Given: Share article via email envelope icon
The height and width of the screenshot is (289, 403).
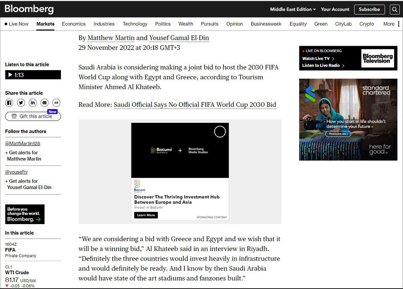Looking at the screenshot, I should point(44,103).
